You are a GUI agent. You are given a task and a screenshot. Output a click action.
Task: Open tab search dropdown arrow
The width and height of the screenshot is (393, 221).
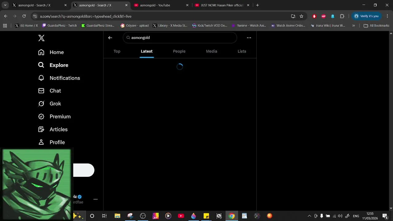[x=5, y=5]
